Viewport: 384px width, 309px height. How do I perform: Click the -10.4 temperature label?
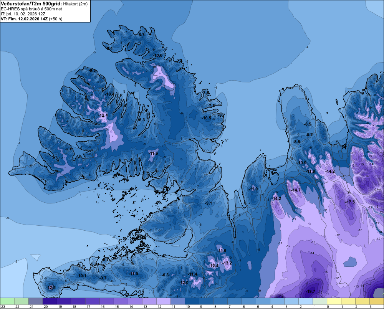[109, 94]
